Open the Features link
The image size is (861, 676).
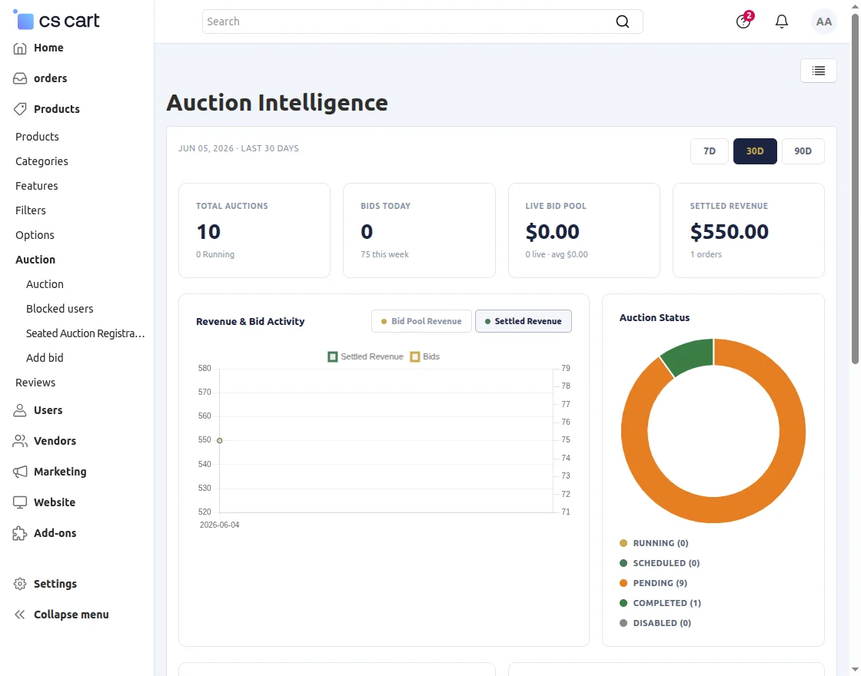(x=36, y=186)
